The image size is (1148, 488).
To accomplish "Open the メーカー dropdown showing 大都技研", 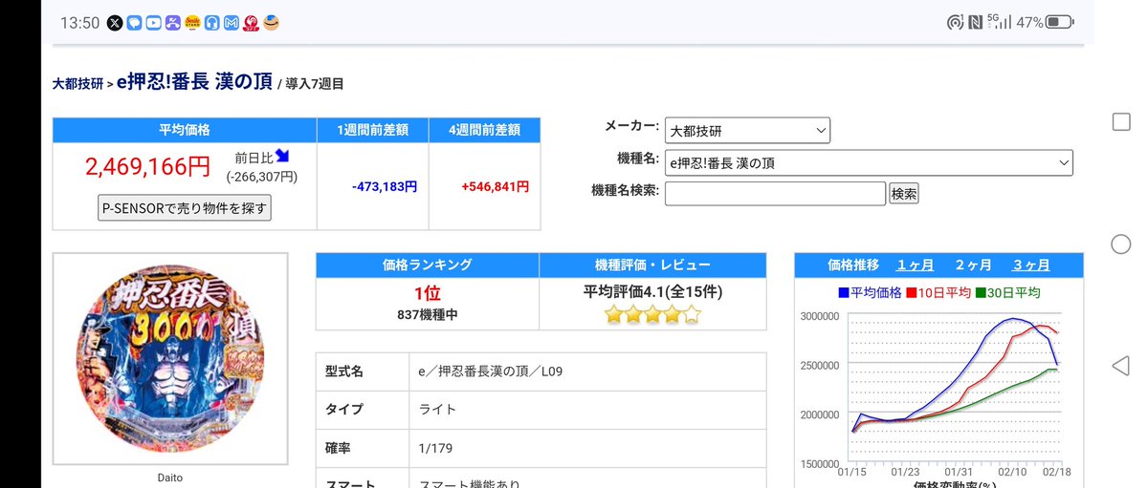I will coord(747,130).
